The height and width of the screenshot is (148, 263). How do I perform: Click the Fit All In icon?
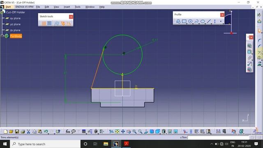(117, 132)
